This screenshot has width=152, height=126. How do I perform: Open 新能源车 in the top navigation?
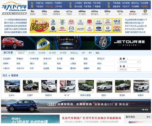pos(117,7)
